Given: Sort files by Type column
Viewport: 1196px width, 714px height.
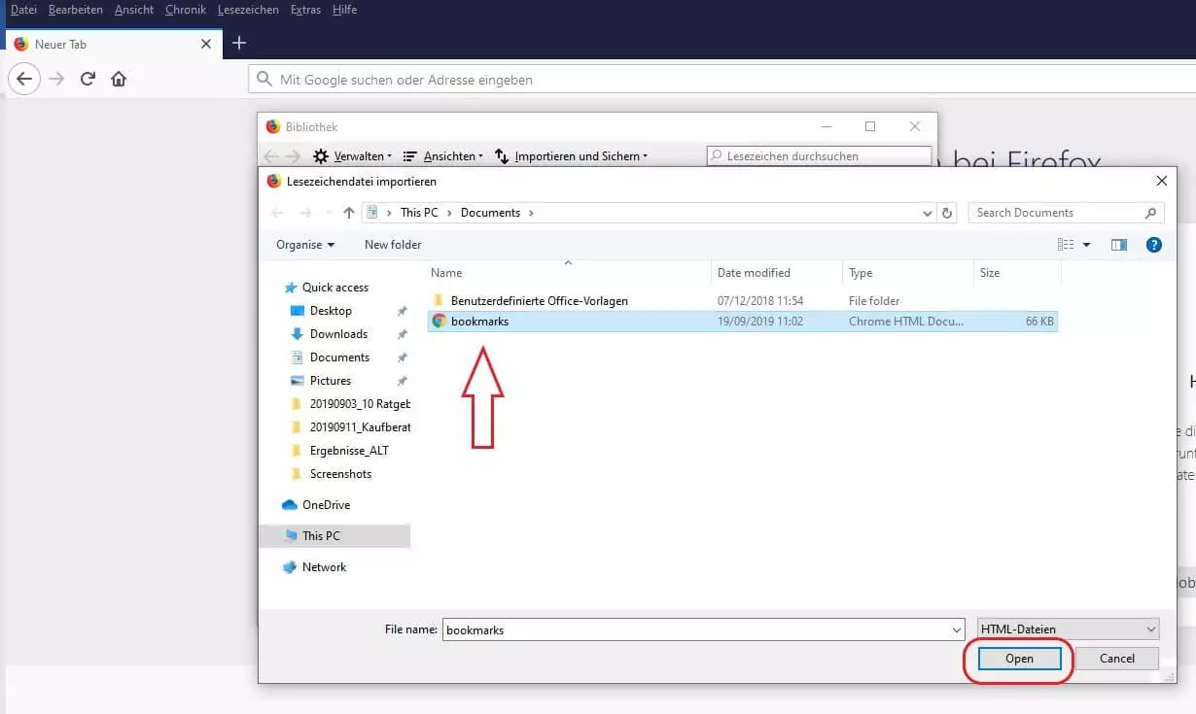Looking at the screenshot, I should coord(907,273).
